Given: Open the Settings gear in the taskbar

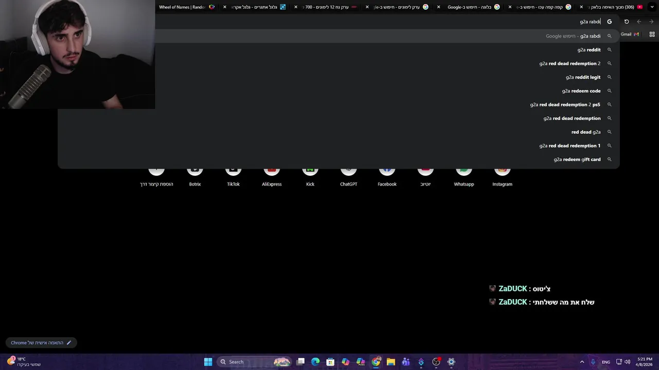Looking at the screenshot, I should pyautogui.click(x=451, y=362).
